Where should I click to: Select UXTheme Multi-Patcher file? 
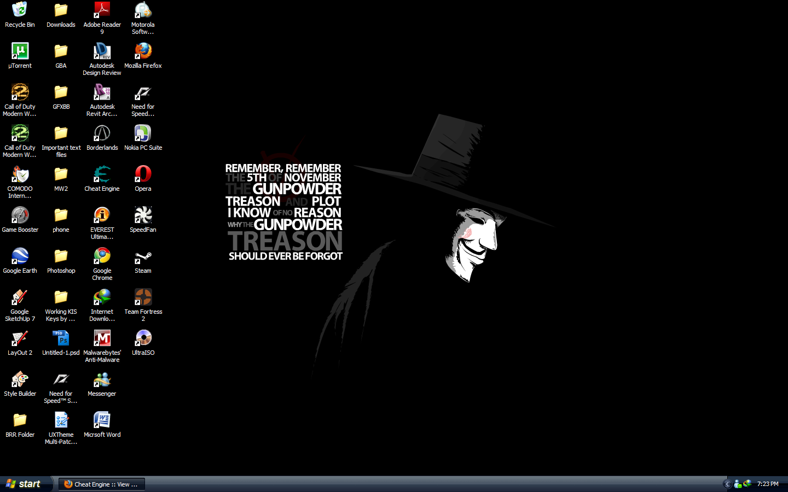61,428
